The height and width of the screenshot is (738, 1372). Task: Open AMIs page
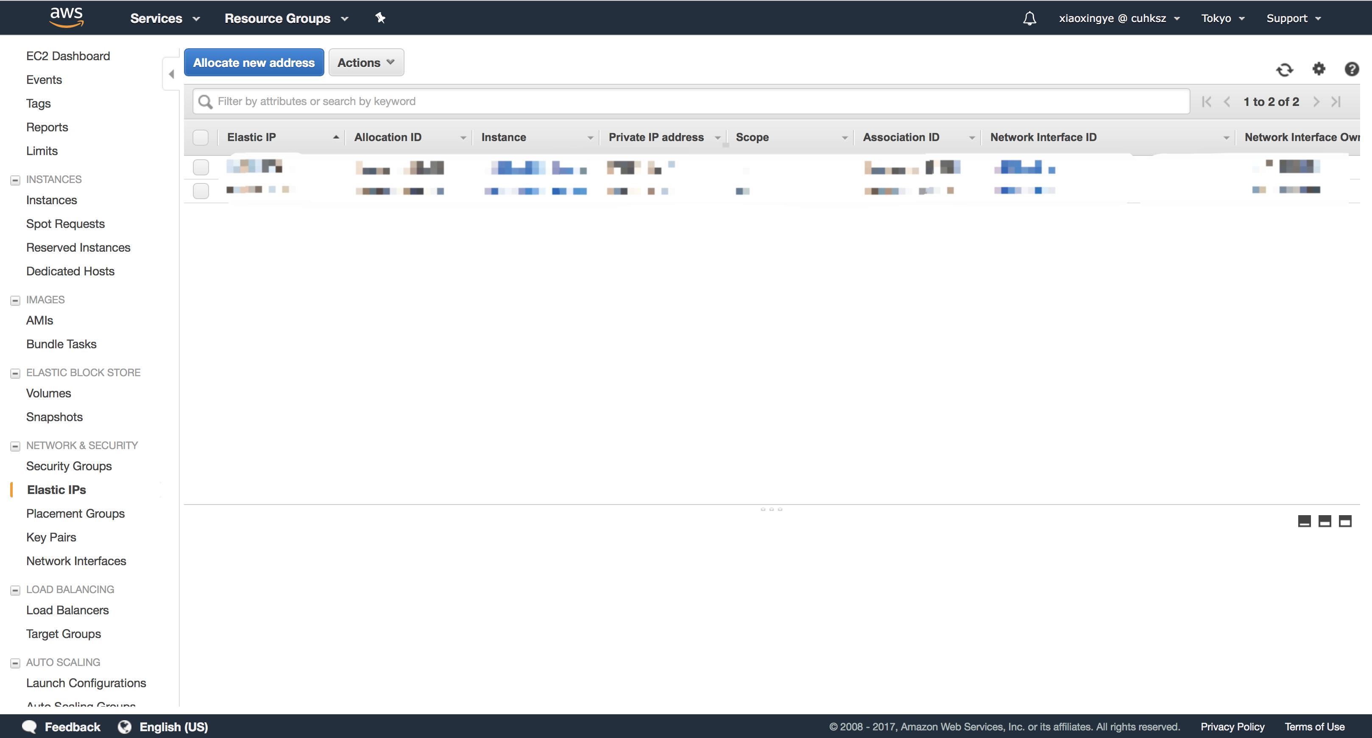tap(39, 320)
